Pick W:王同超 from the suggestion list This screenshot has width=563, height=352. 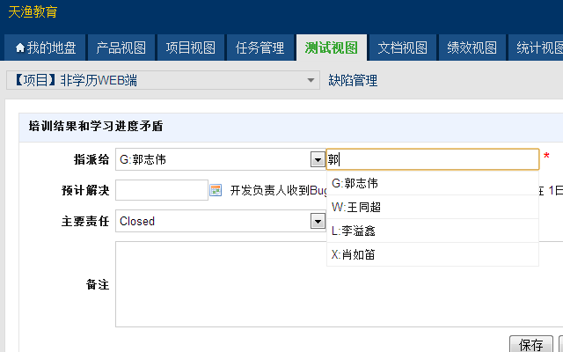[356, 208]
